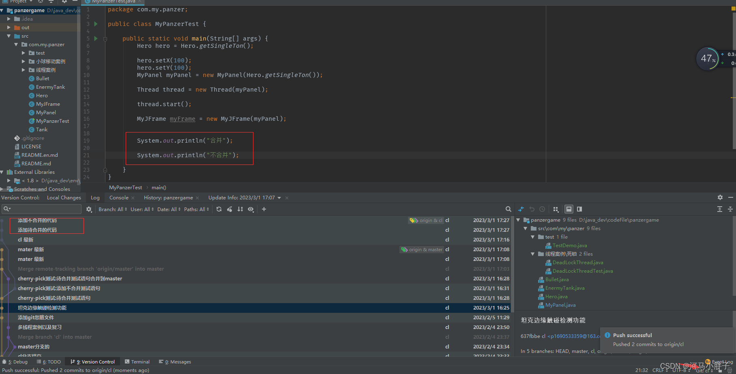The width and height of the screenshot is (736, 374).
Task: Open DeadLockThread.java in changed files
Action: tap(577, 263)
